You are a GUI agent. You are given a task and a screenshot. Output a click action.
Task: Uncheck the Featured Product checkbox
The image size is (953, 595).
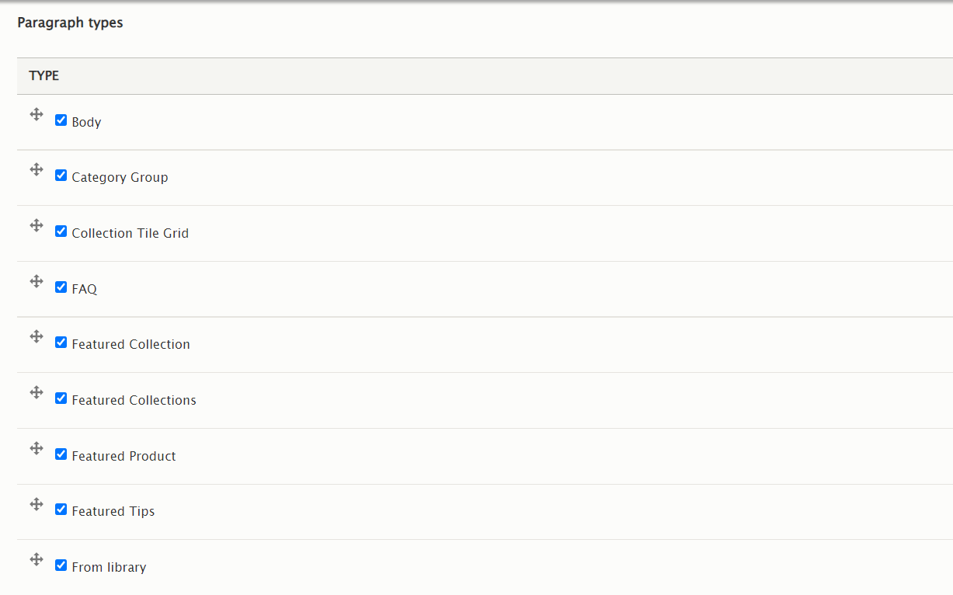[61, 454]
